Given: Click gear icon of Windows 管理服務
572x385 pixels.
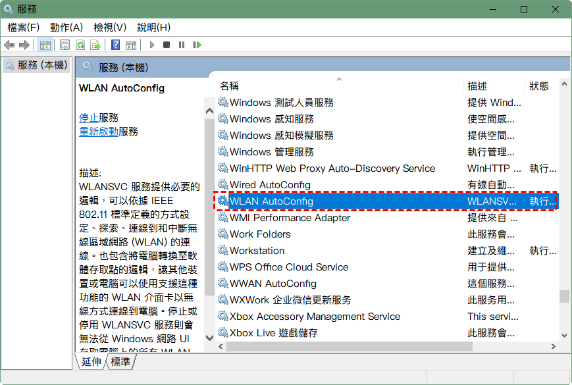Looking at the screenshot, I should [x=223, y=151].
